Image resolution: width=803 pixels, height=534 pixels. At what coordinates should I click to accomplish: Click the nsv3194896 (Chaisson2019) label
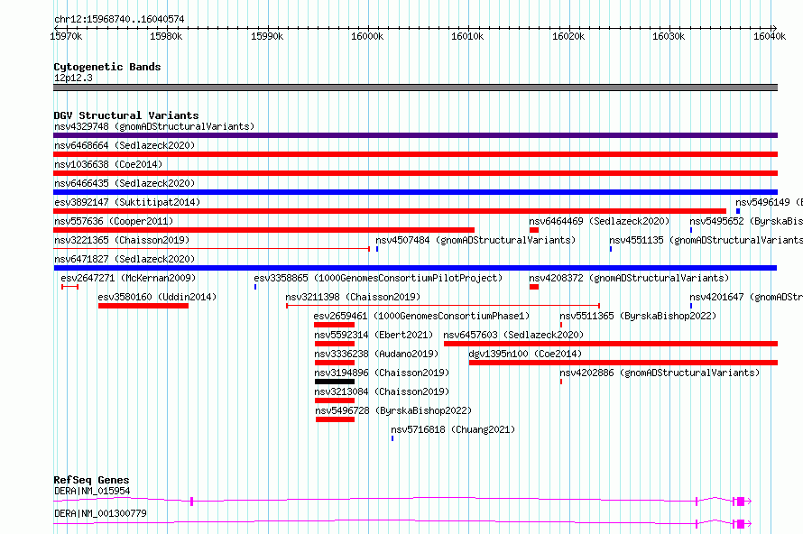point(382,373)
